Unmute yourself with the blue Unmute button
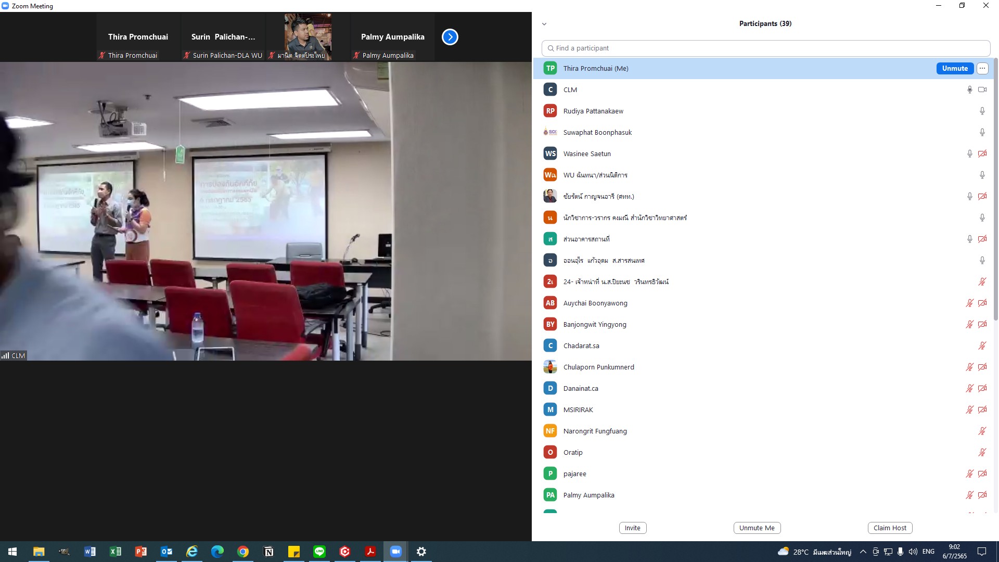The width and height of the screenshot is (999, 562). (954, 68)
